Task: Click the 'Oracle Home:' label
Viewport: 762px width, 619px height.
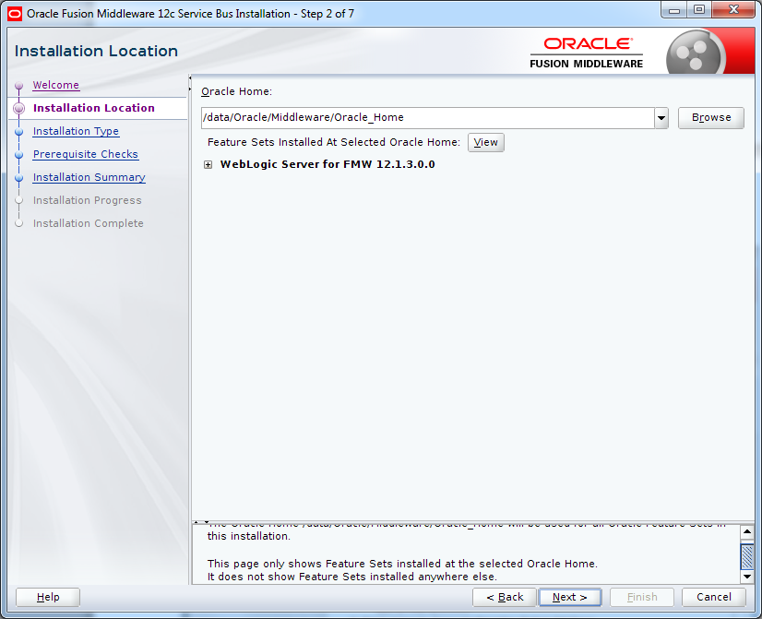Action: click(x=237, y=92)
